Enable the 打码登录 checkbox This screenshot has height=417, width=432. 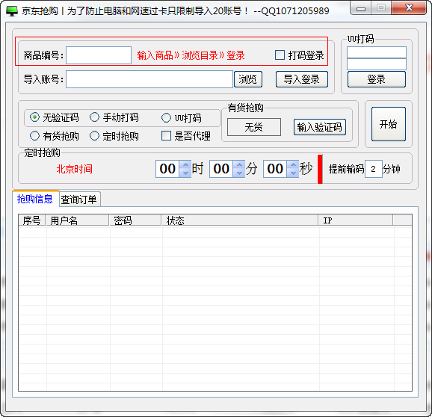click(280, 55)
